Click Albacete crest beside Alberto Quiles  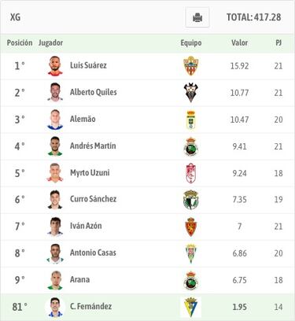pos(191,93)
